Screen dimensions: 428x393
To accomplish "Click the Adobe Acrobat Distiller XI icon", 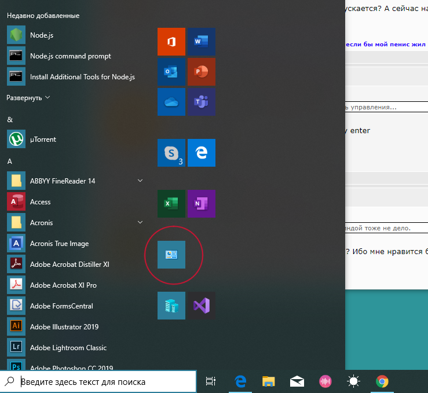I will click(x=16, y=264).
